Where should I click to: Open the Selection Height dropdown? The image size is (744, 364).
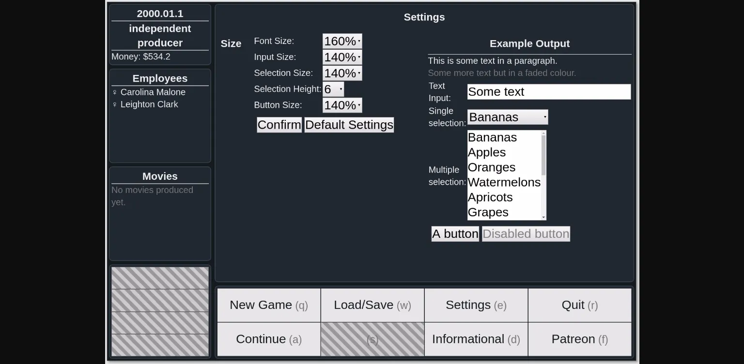click(x=333, y=89)
